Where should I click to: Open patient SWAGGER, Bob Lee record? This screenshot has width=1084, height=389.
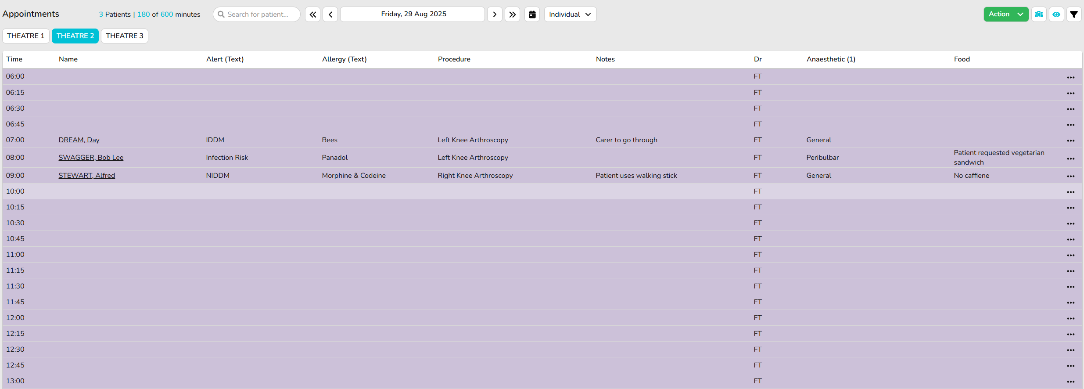91,158
